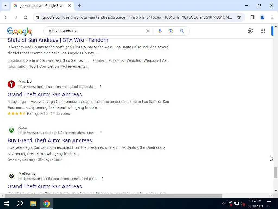Viewport: 278px width, 209px height.
Task: Search by image with Google Lens
Action: click(x=170, y=31)
